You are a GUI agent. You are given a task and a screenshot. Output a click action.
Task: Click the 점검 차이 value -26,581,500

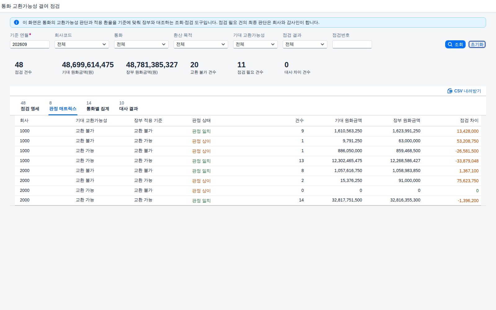tap(467, 151)
